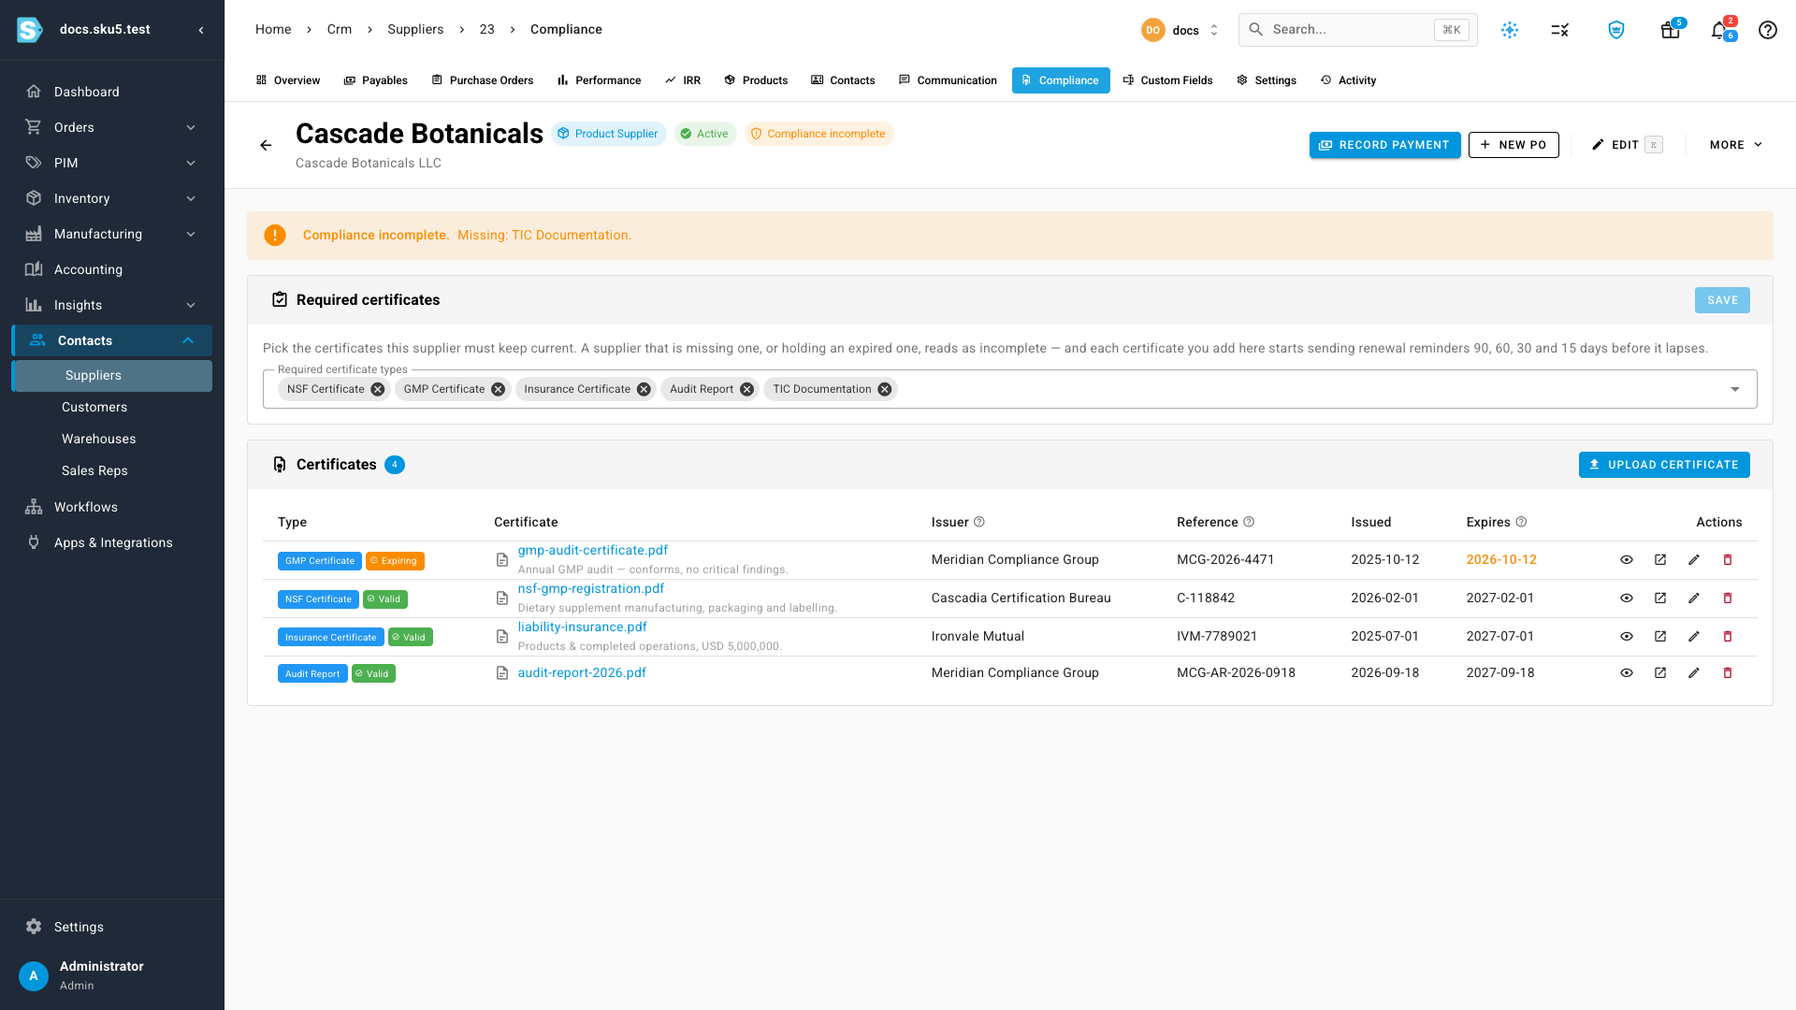Viewport: 1796px width, 1010px height.
Task: Show Issuer column help tooltip icon
Action: pos(979,522)
